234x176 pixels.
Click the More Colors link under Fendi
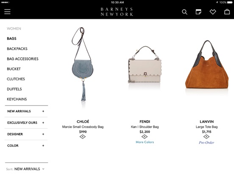(x=145, y=142)
